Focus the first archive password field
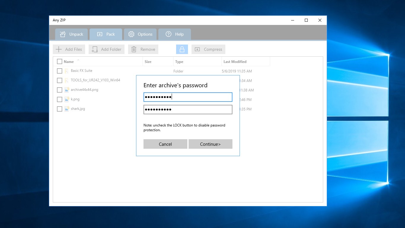Image resolution: width=405 pixels, height=228 pixels. click(188, 97)
